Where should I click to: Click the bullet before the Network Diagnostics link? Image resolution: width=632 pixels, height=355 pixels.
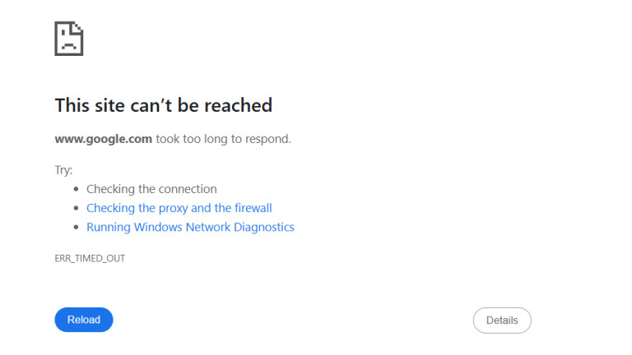pos(77,228)
